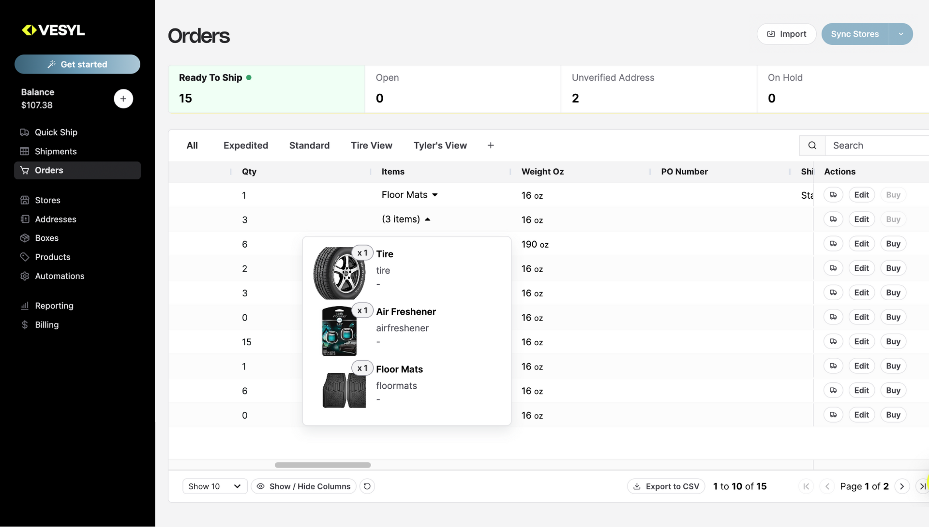This screenshot has height=527, width=929.
Task: Select the Ready To Ship status filter
Action: 266,89
